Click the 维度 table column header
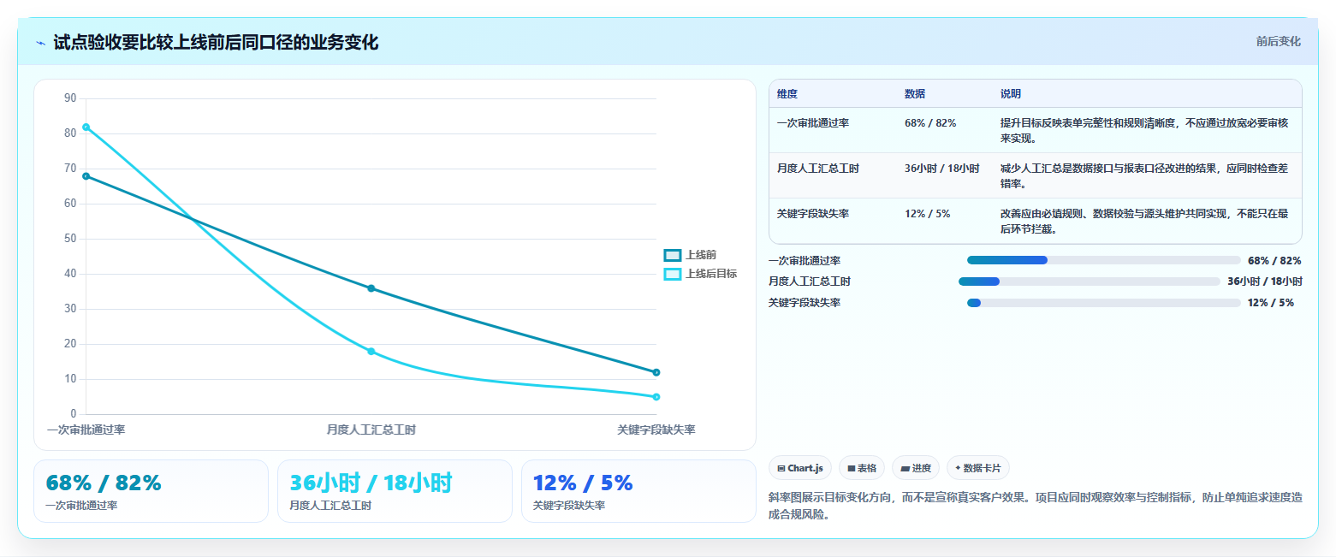Viewport: 1336px width, 557px height. click(x=787, y=94)
